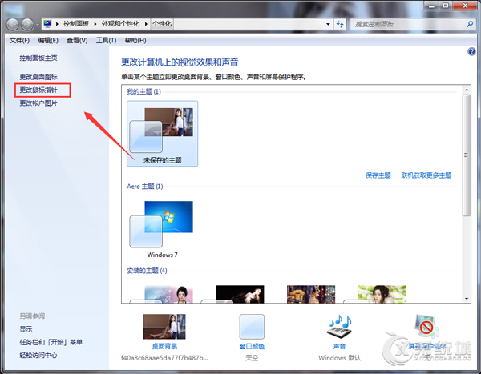Open the 文件(F) menu

coord(19,41)
